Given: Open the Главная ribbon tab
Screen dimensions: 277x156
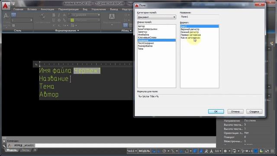Looking at the screenshot, I should pyautogui.click(x=18, y=10).
